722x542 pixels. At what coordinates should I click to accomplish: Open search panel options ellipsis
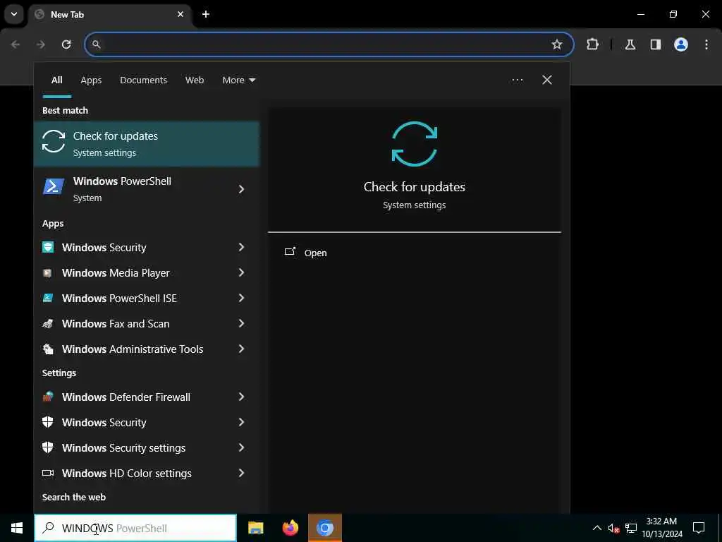pos(517,80)
